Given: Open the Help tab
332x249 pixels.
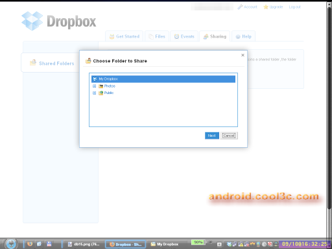Looking at the screenshot, I should pos(243,36).
